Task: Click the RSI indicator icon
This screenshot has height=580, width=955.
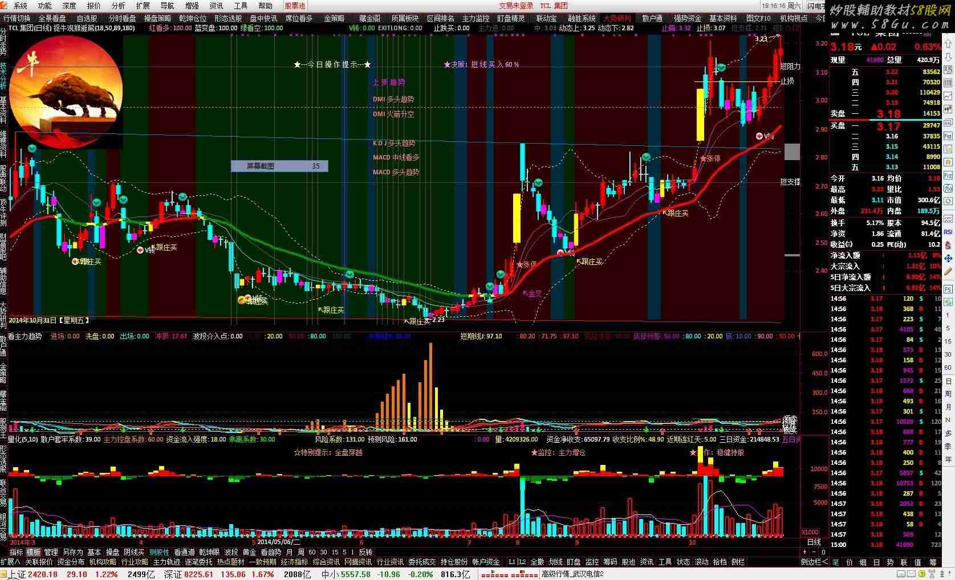Action: (948, 232)
